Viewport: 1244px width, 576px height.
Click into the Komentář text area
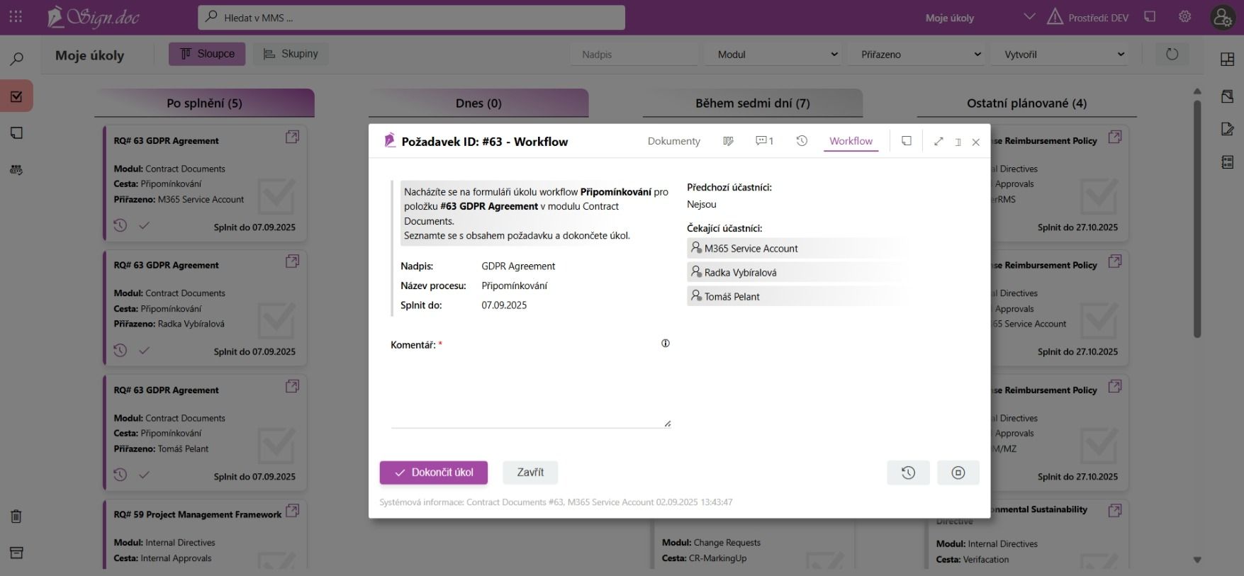point(530,391)
